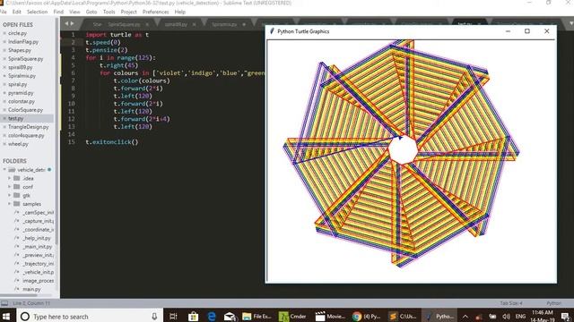Switch to the Spiralmix.py tab
The height and width of the screenshot is (322, 574).
224,24
